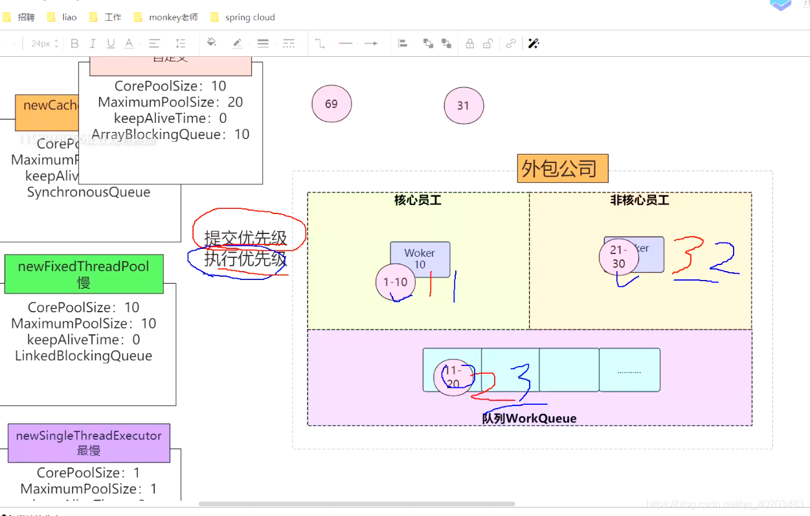
Task: Click the connector line tool icon
Action: tap(319, 43)
